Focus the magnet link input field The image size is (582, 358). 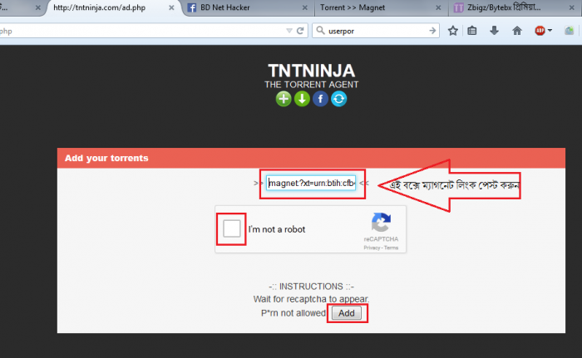click(x=311, y=183)
